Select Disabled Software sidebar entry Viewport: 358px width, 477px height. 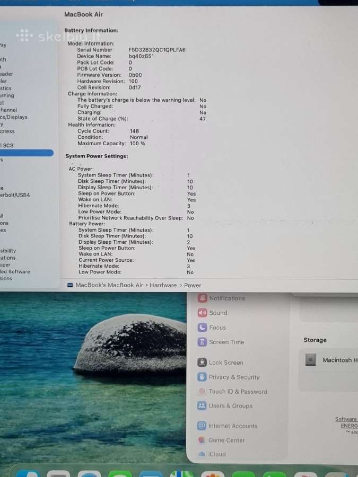coord(15,271)
